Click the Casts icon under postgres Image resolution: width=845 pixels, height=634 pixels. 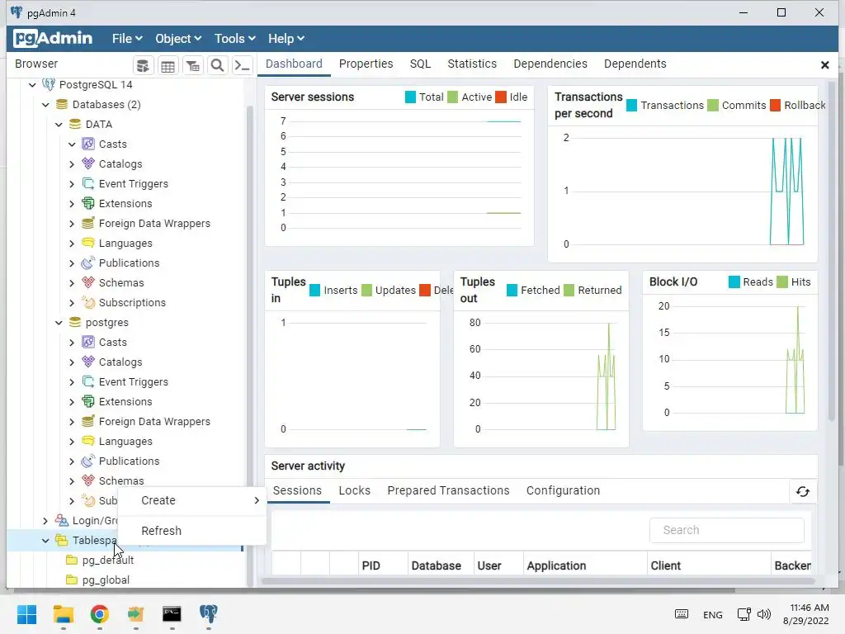pyautogui.click(x=88, y=343)
